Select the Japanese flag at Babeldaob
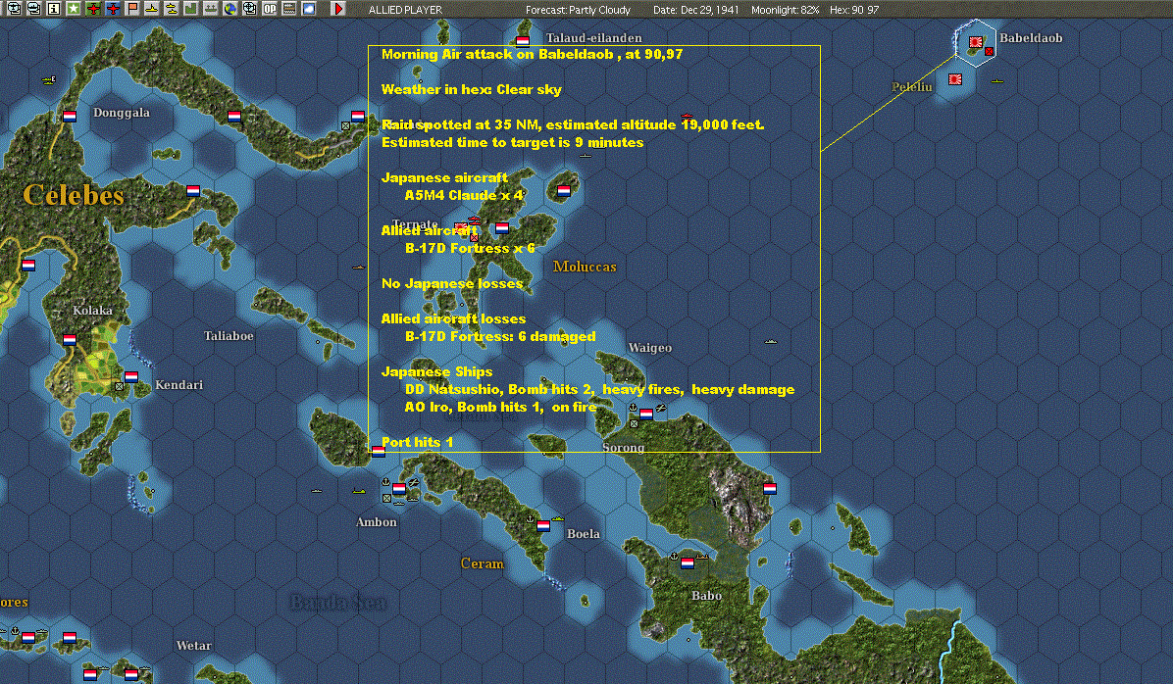 976,42
